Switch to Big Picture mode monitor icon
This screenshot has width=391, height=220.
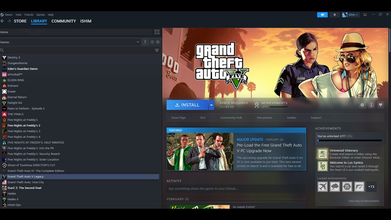coord(365,15)
